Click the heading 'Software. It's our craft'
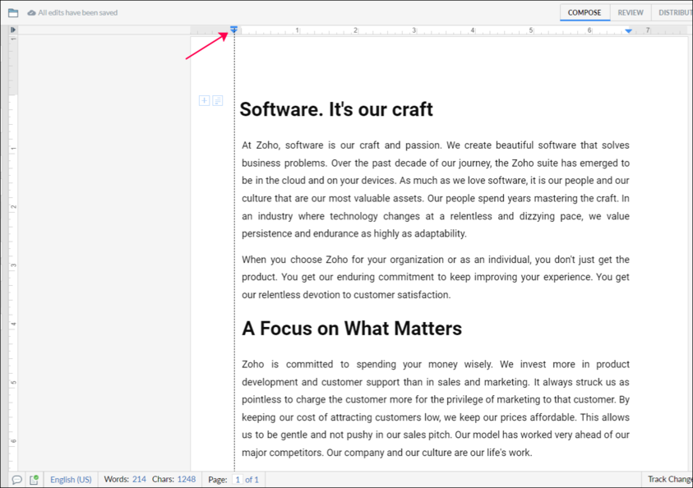Screen dimensions: 693x488 click(336, 110)
